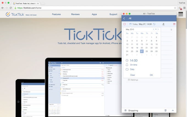Open the On time reminder option
Image resolution: width=187 pixels, height=117 pixels.
pos(134,65)
